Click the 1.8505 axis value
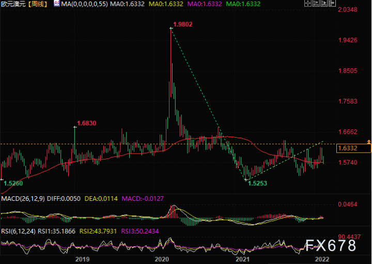 (x=348, y=71)
